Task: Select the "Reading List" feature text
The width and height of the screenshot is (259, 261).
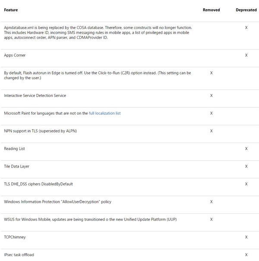Action: pyautogui.click(x=14, y=148)
